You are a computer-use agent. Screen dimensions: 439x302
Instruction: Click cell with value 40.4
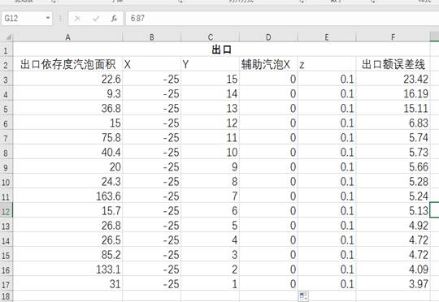coord(67,152)
